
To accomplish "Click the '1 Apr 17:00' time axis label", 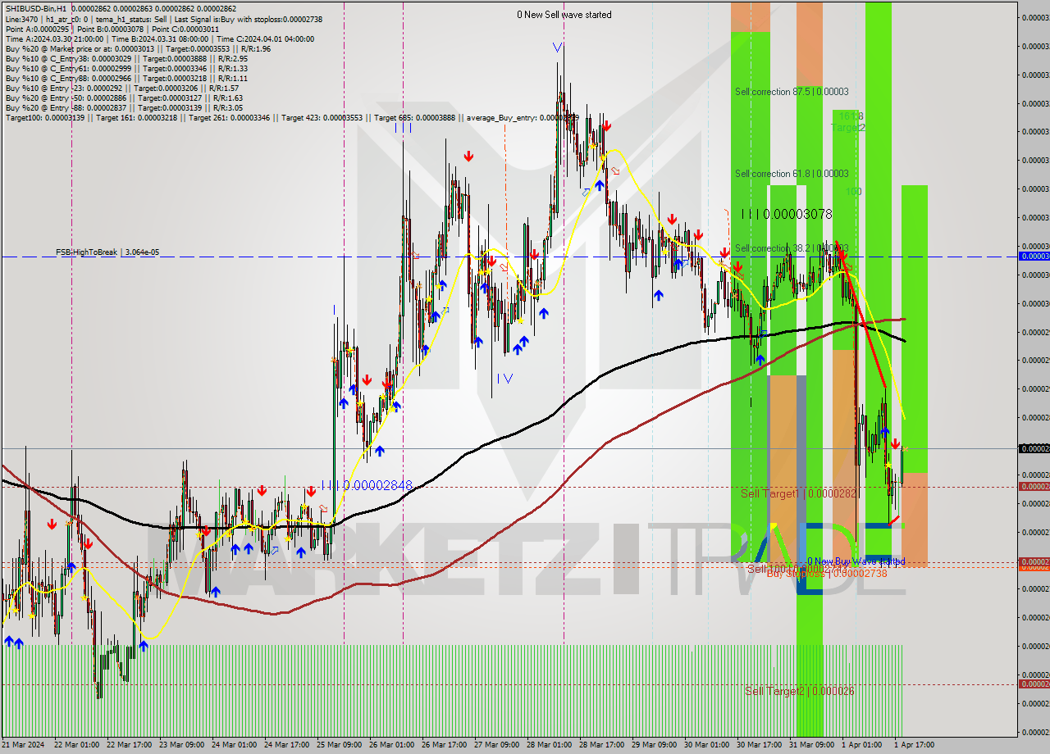I will pyautogui.click(x=914, y=745).
